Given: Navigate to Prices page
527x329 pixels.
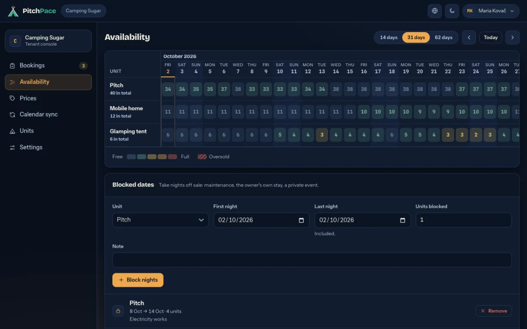Looking at the screenshot, I should coord(48,98).
